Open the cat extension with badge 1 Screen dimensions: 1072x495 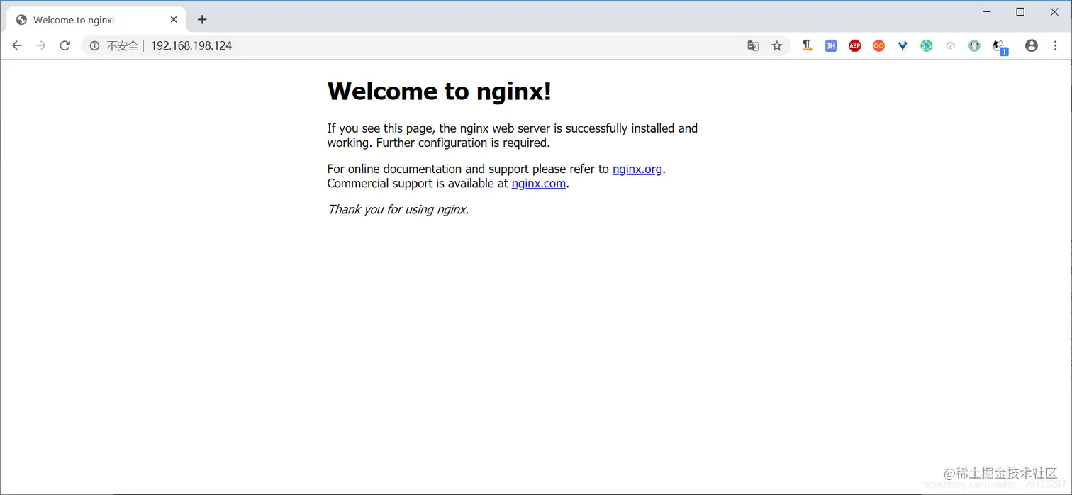[1000, 47]
